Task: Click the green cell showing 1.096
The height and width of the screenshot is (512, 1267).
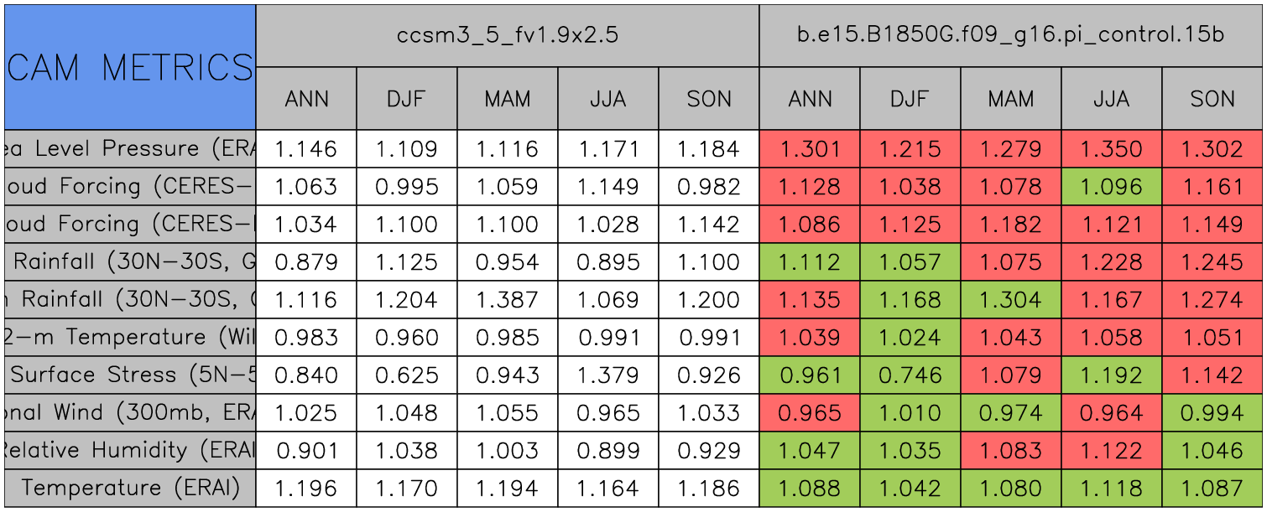Action: point(1111,187)
